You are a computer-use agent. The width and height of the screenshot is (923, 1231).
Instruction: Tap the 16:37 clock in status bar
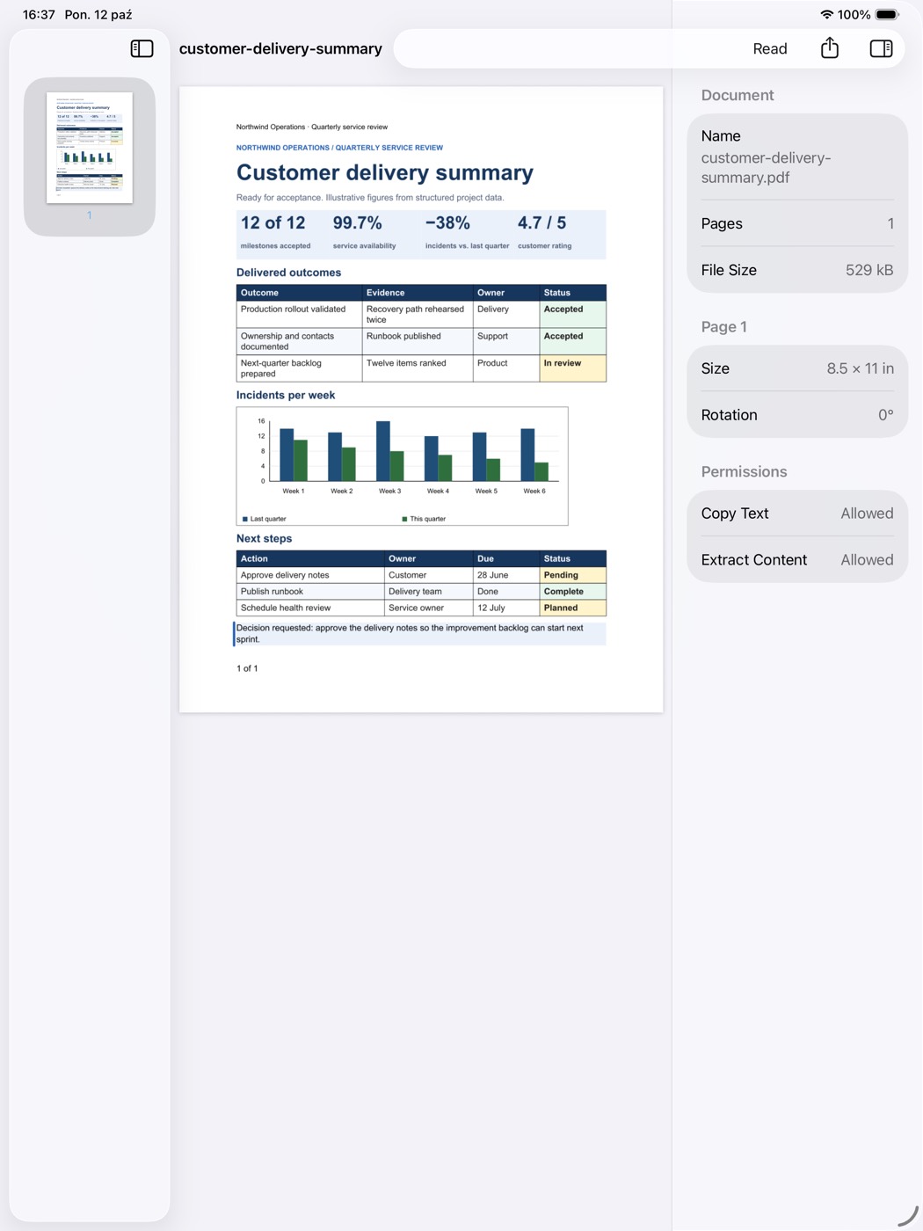point(39,14)
